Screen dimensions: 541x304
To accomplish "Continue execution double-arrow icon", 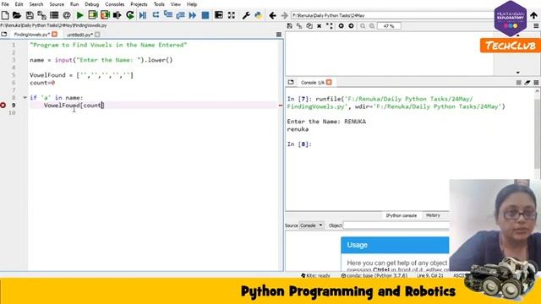I will [193, 15].
